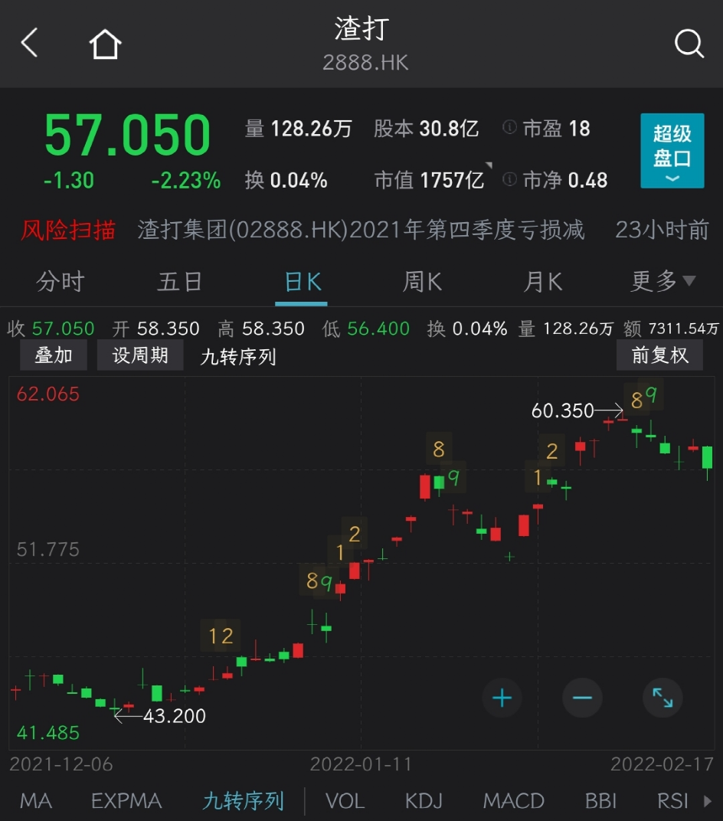Open the Standard Chartered loss news headline
This screenshot has width=723, height=821.
360,230
